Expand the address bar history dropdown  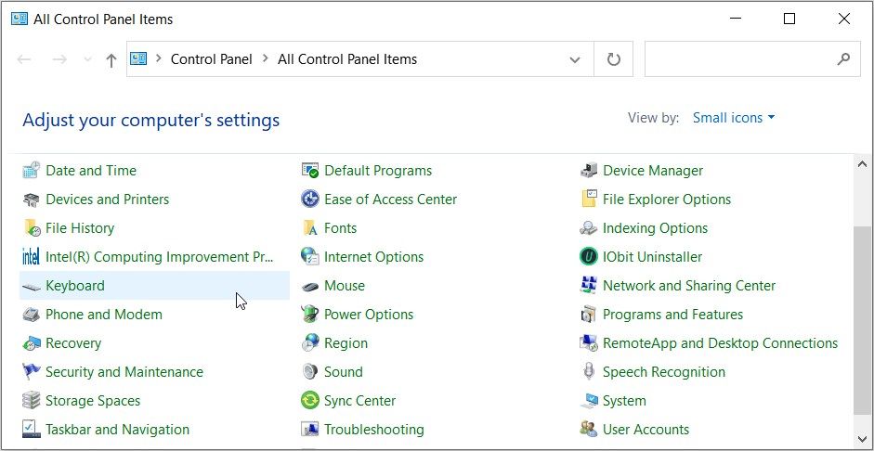click(575, 59)
